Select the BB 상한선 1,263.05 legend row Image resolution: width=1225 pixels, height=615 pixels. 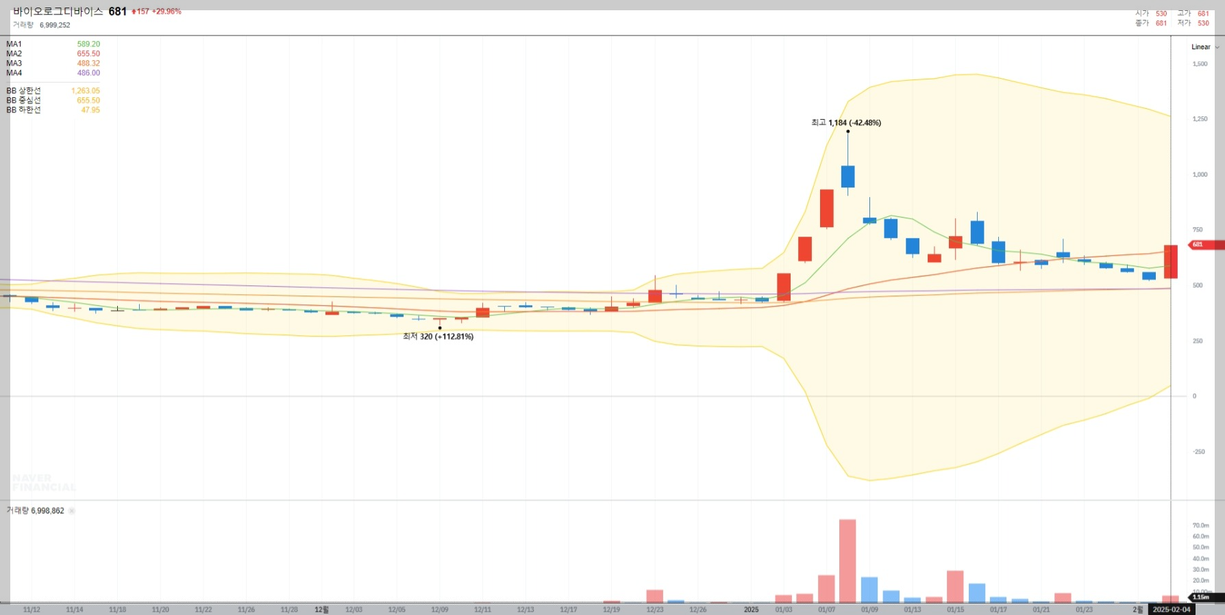53,91
